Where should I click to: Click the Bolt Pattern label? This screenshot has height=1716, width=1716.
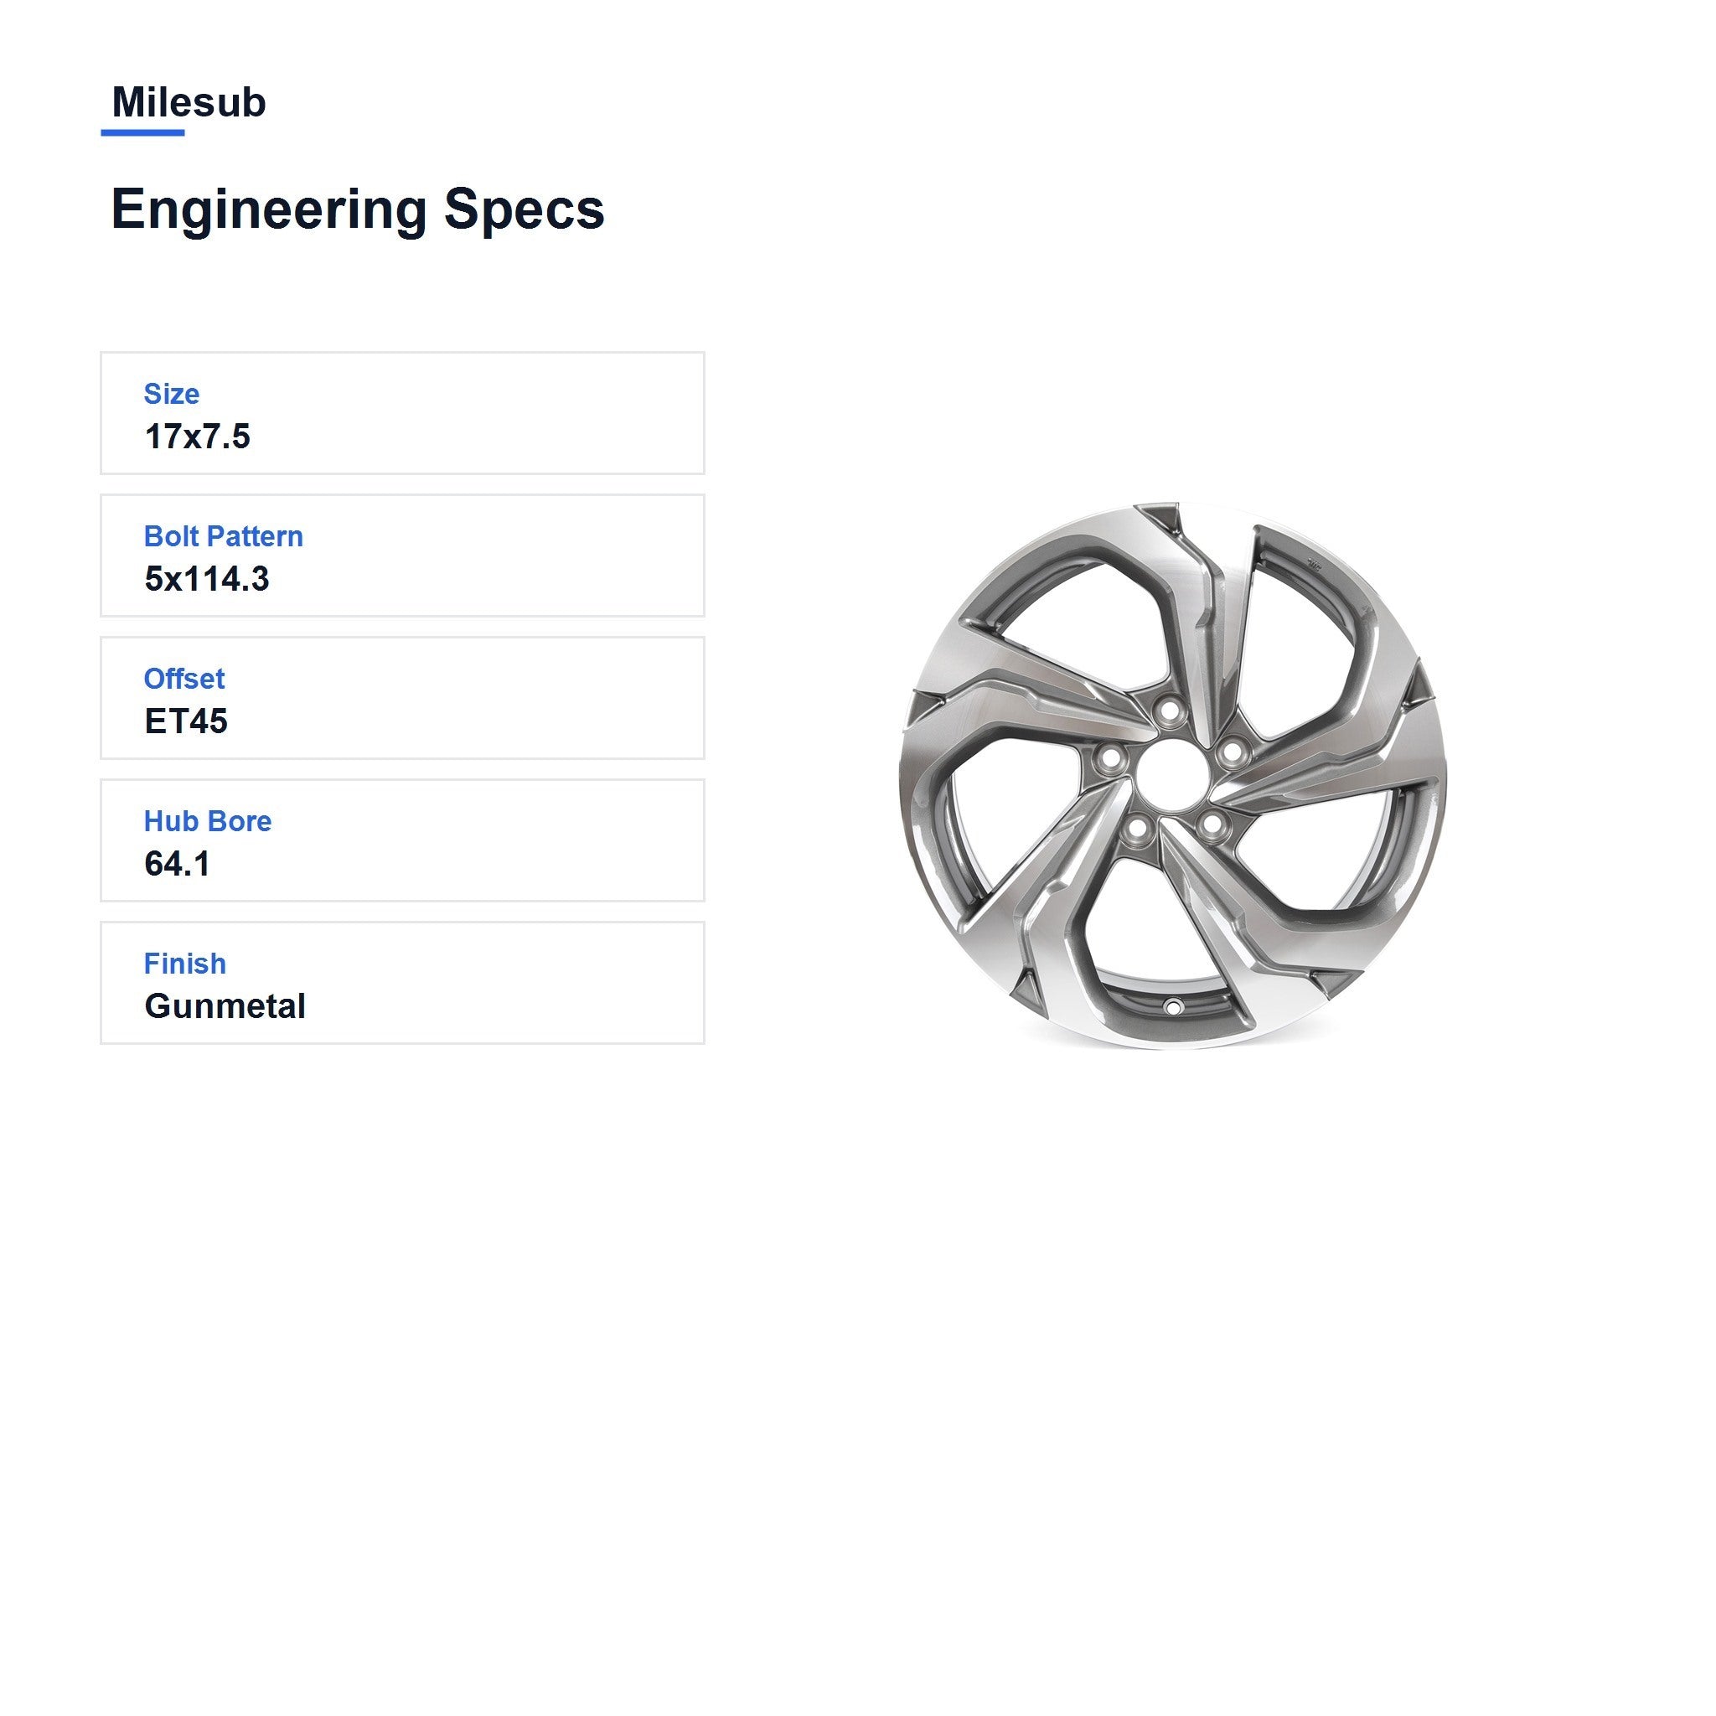(223, 536)
